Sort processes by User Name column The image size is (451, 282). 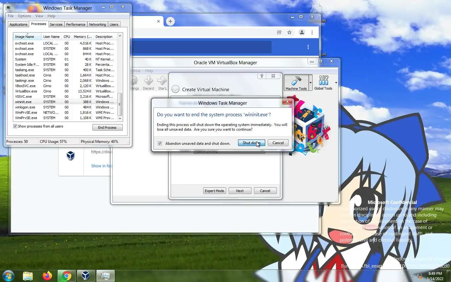[x=51, y=37]
